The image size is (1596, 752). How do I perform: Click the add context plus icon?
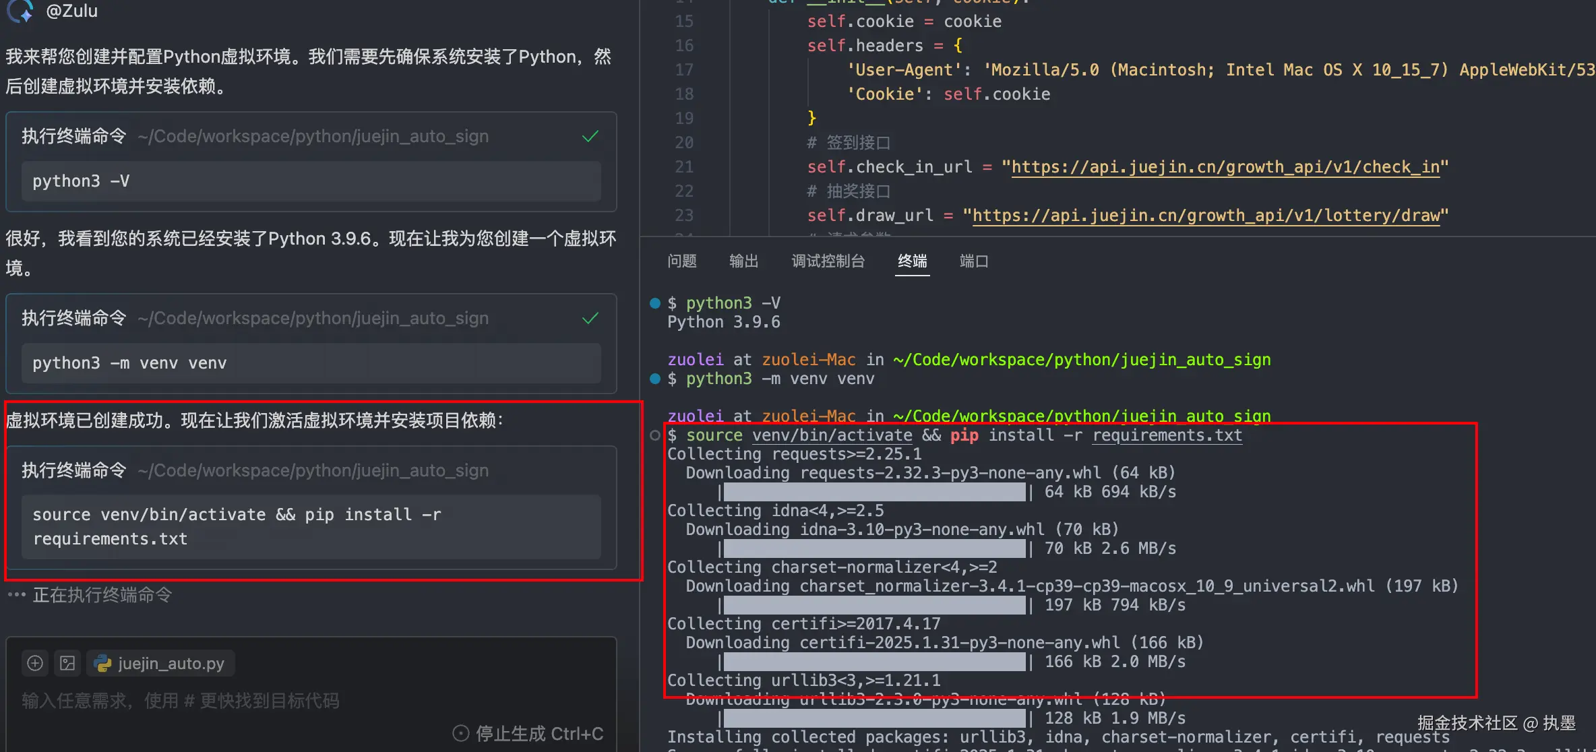tap(35, 663)
